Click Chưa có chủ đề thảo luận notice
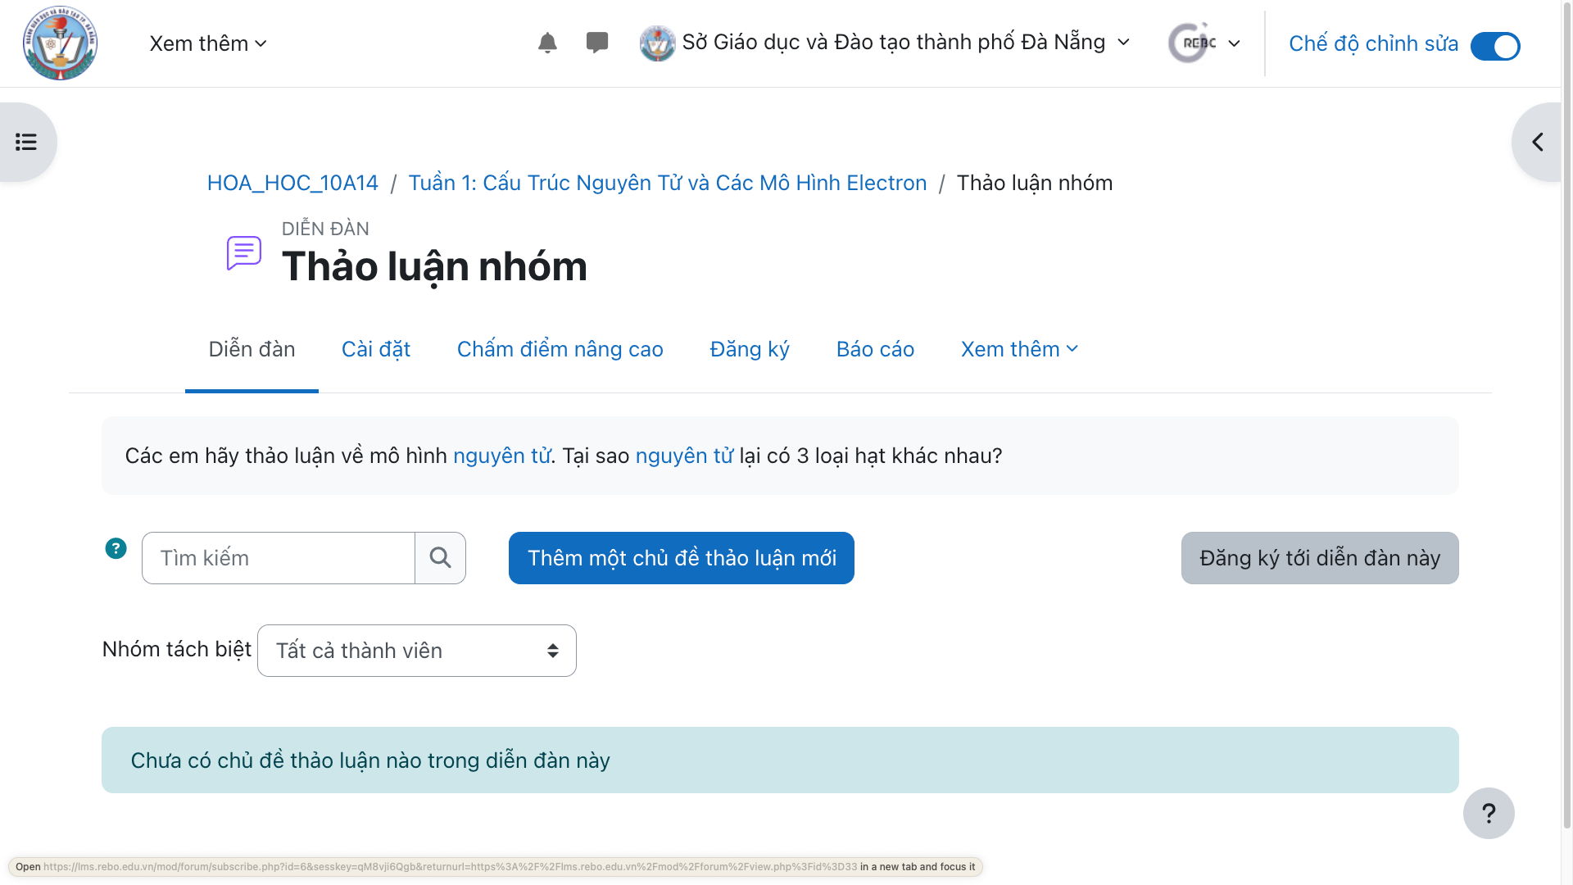 point(780,760)
